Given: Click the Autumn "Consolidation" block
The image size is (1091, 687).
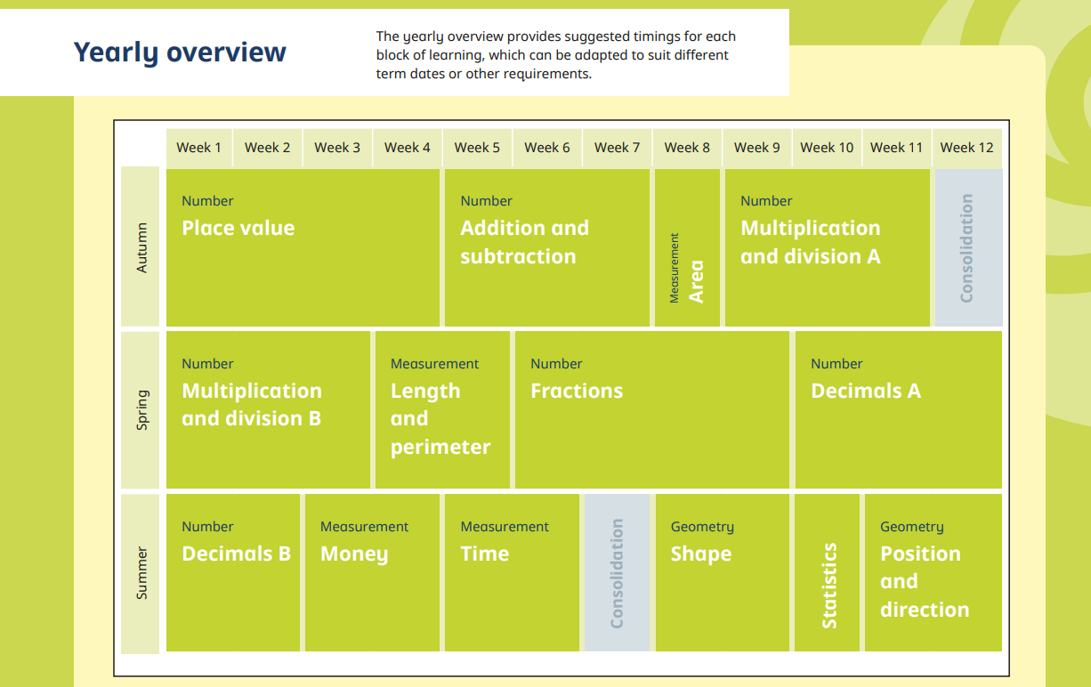Looking at the screenshot, I should point(968,247).
